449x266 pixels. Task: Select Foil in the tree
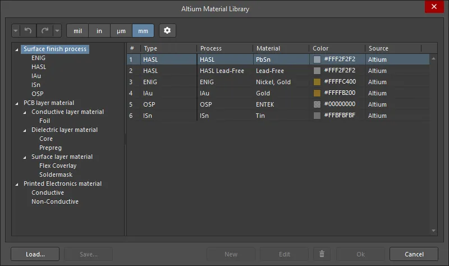44,121
